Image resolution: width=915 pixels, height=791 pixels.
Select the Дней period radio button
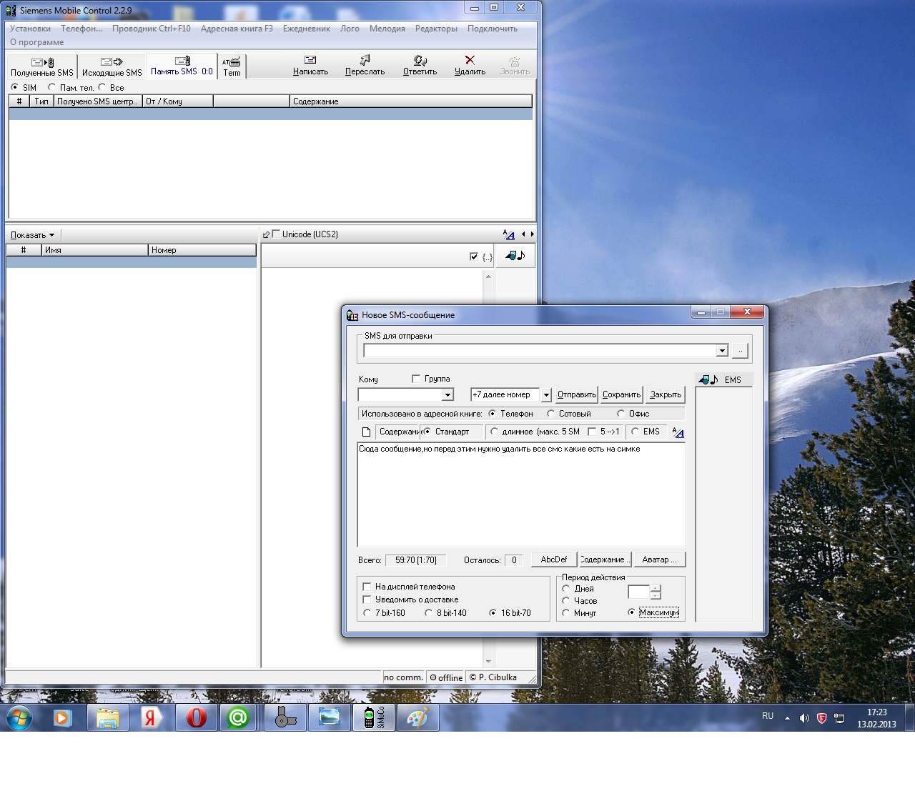pyautogui.click(x=566, y=589)
